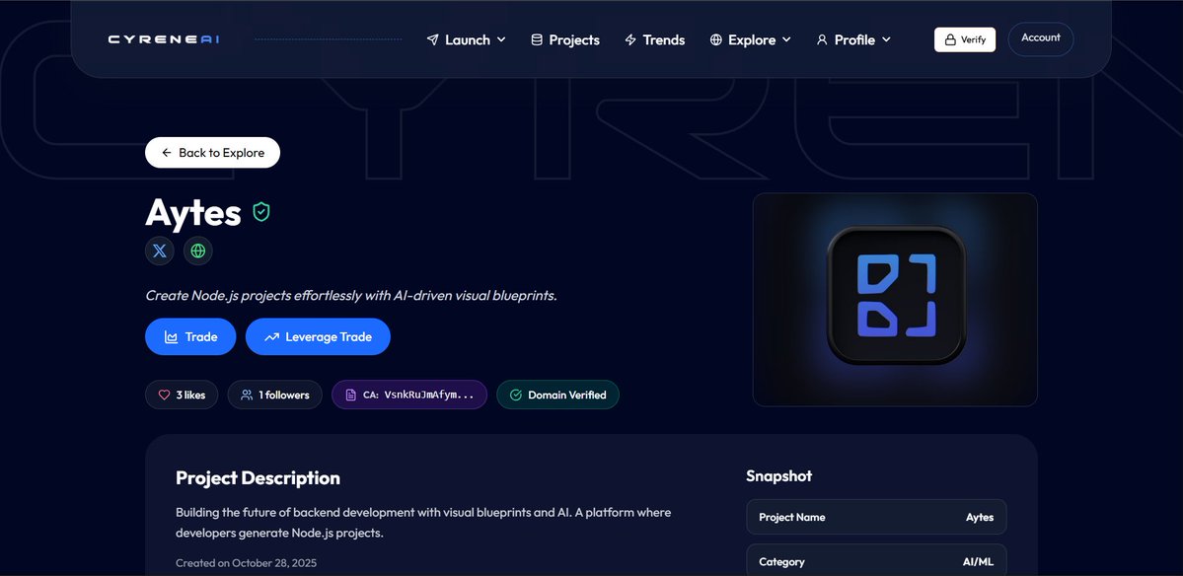1183x576 pixels.
Task: Click the check circle beside Domain Verified
Action: 516,396
